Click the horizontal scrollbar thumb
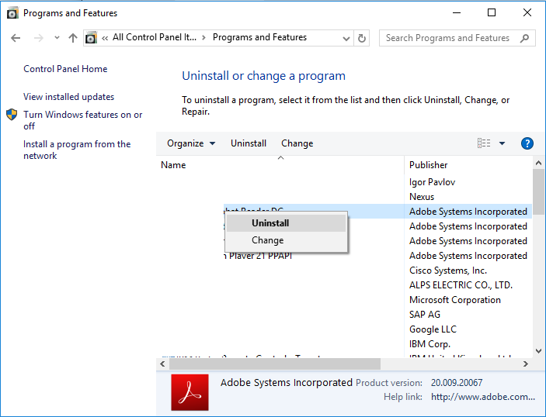This screenshot has height=417, width=546. tap(275, 364)
